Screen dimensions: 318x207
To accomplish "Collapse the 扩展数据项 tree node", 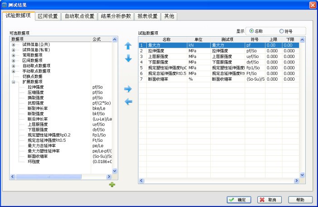I will tap(14, 82).
